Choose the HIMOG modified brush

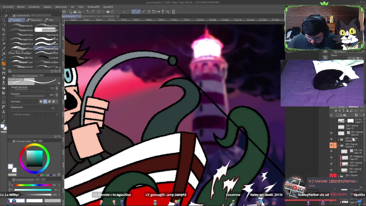coord(47,62)
